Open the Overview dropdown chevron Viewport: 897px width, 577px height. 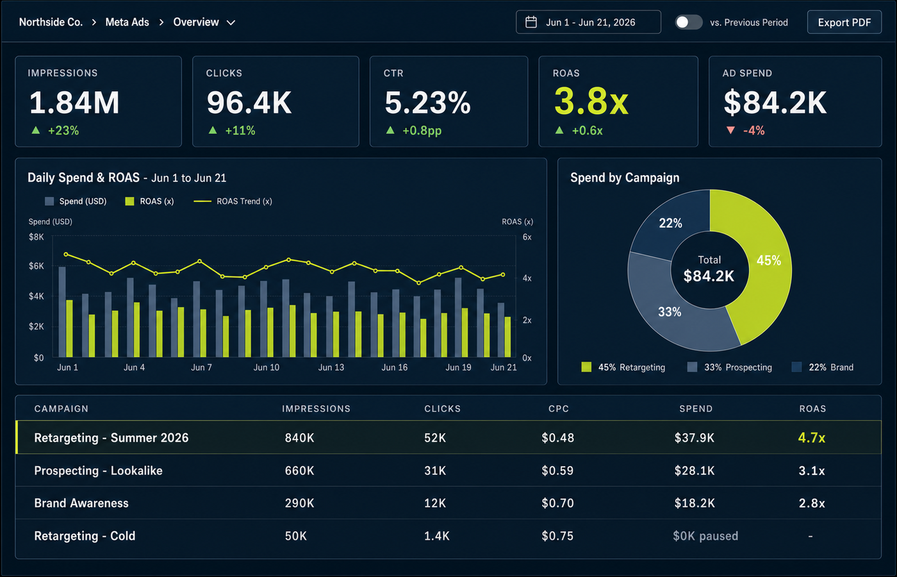click(x=231, y=22)
